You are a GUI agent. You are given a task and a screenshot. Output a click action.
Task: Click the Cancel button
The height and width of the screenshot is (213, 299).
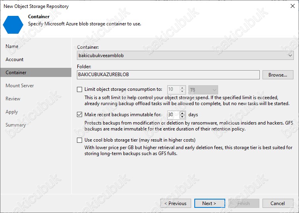pyautogui.click(x=278, y=203)
